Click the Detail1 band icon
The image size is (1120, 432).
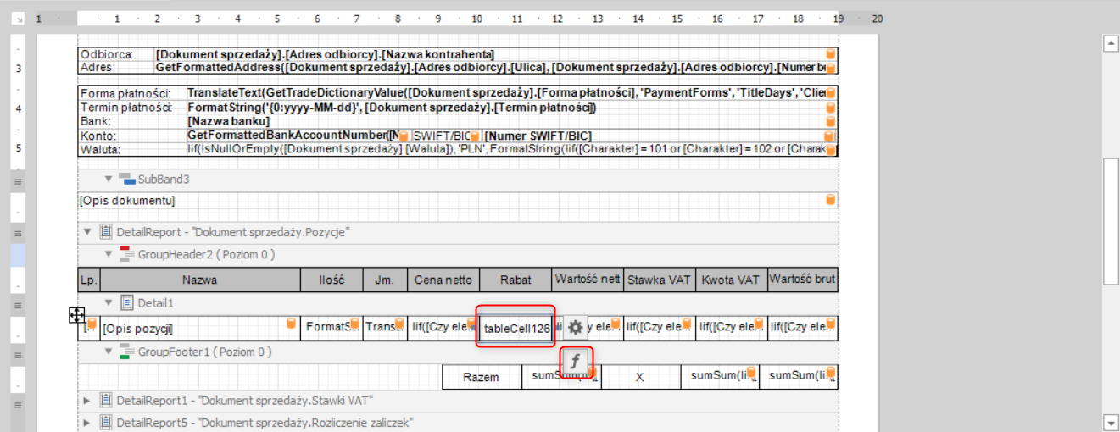pos(127,302)
